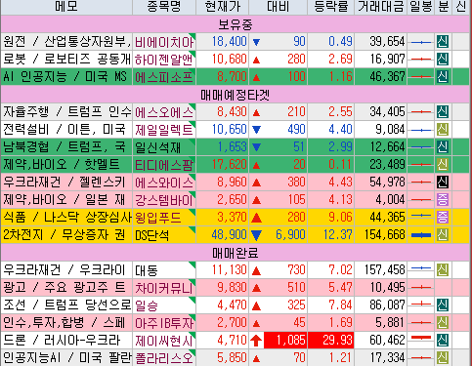Open the daily candle icon for DS단석

point(421,235)
